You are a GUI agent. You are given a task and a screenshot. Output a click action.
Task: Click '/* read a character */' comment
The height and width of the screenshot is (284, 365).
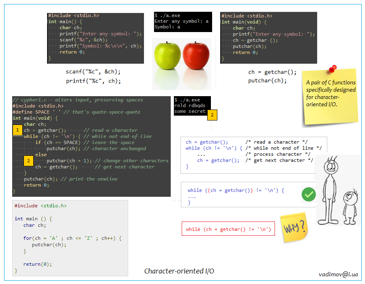[277, 142]
